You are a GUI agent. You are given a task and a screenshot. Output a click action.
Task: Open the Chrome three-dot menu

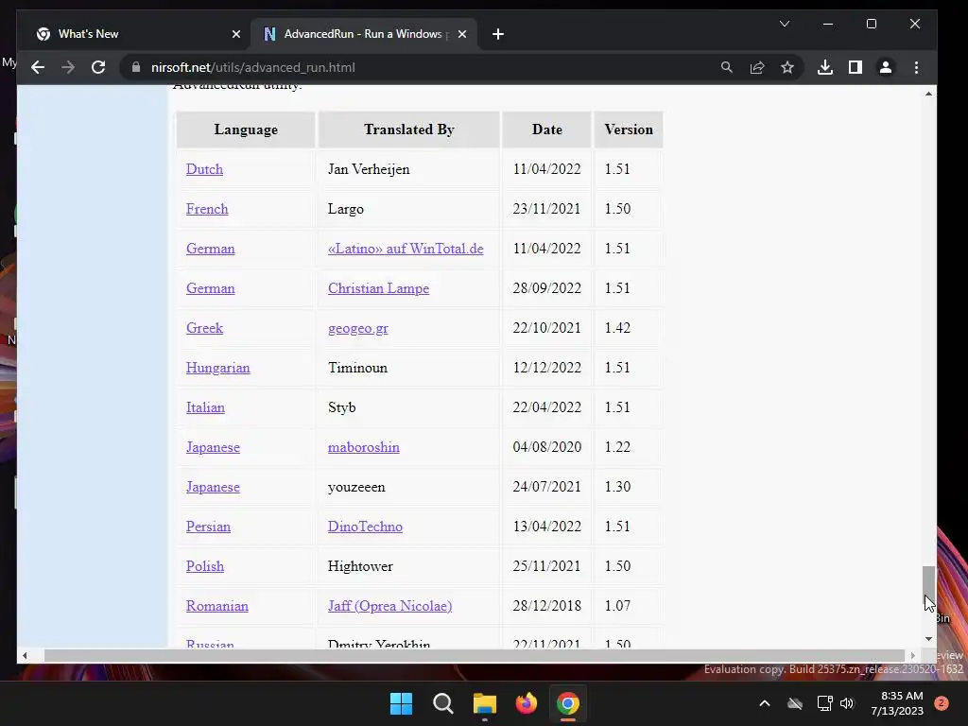[x=916, y=67]
